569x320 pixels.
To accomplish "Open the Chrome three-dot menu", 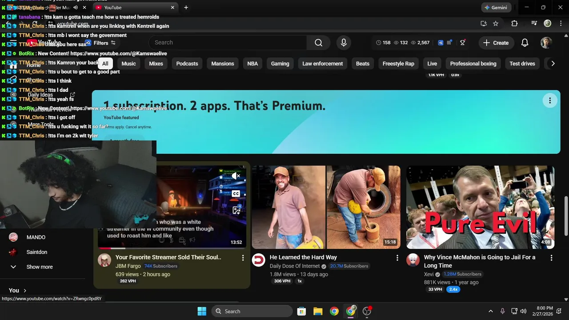I will tap(560, 24).
